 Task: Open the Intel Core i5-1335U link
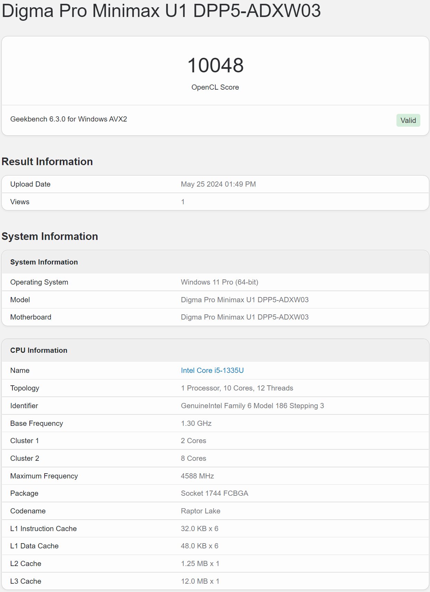pyautogui.click(x=212, y=370)
